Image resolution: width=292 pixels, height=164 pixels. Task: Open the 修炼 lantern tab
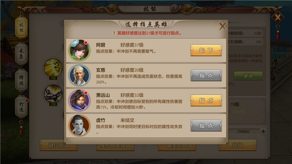tap(21, 80)
